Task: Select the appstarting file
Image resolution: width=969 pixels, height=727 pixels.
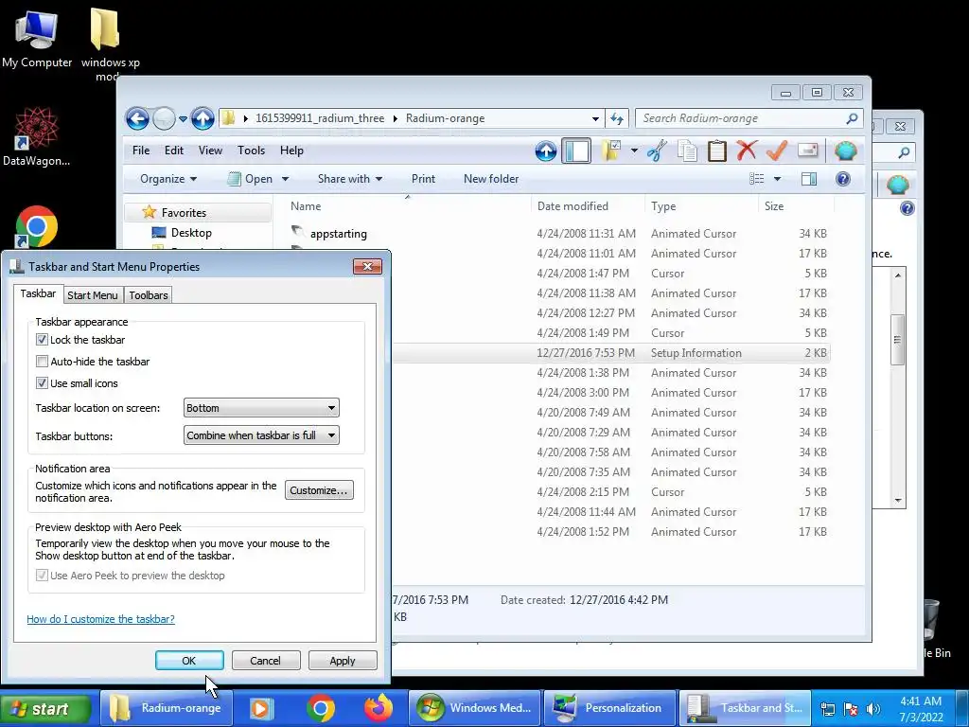Action: (338, 234)
